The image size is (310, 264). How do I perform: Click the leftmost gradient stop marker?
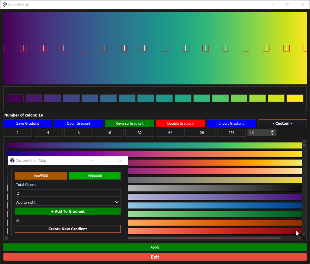click(5, 48)
